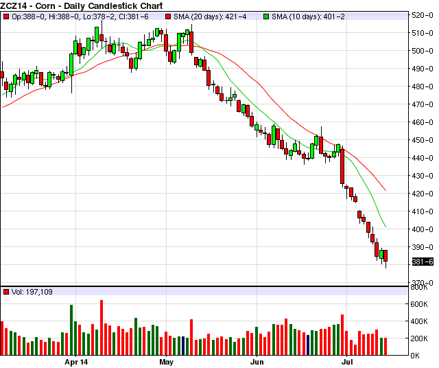Image resolution: width=439 pixels, height=368 pixels.
Task: Click the tall dark green volume bar near Apr 14
Action: tap(71, 330)
